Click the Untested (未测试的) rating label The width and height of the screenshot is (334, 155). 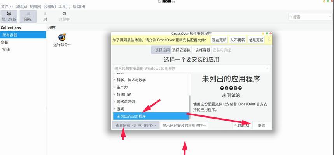(231, 95)
